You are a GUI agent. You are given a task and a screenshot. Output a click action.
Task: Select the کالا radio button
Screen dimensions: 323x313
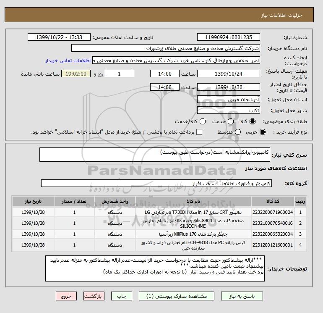click(x=253, y=121)
